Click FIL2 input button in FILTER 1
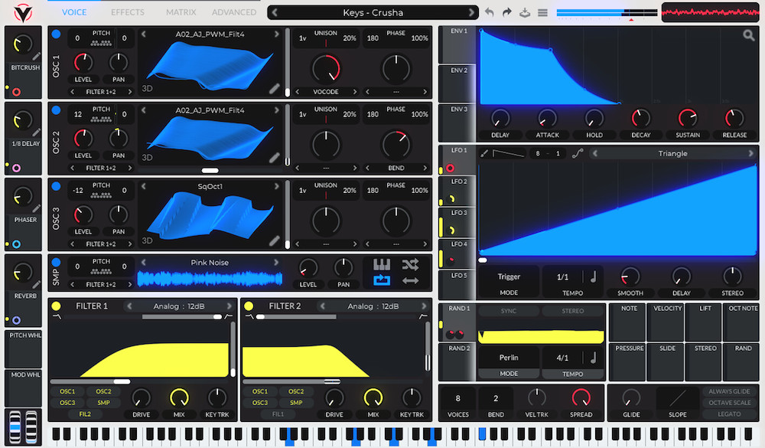Screen dimensions: 765x448 point(85,414)
